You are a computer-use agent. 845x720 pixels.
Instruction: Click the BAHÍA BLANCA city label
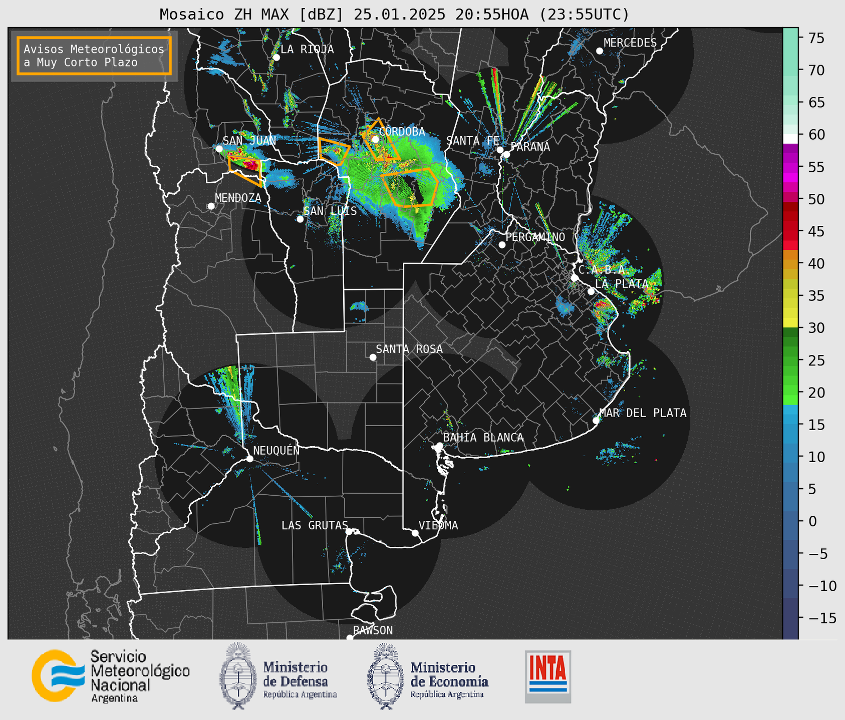[483, 437]
